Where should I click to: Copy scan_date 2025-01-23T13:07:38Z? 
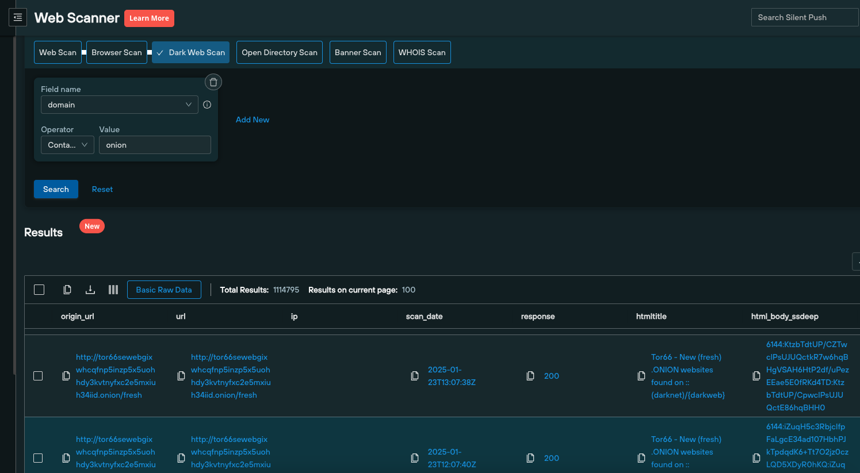(415, 376)
